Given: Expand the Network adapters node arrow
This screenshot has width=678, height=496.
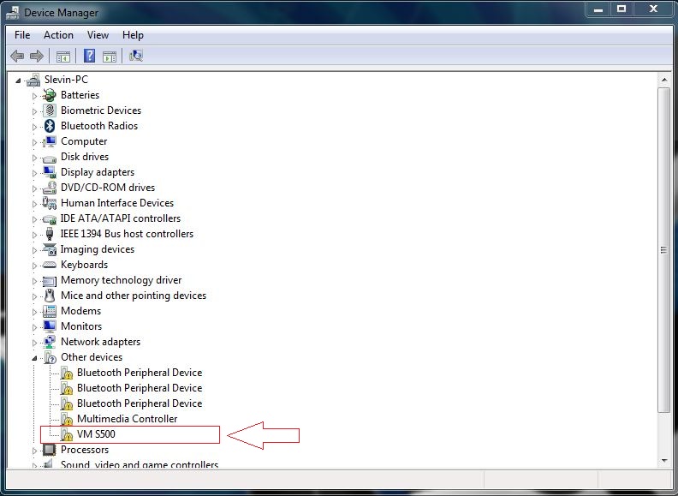Looking at the screenshot, I should point(34,343).
